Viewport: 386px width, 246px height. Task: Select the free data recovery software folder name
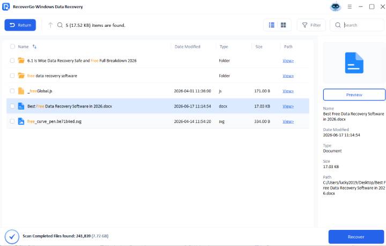point(52,76)
